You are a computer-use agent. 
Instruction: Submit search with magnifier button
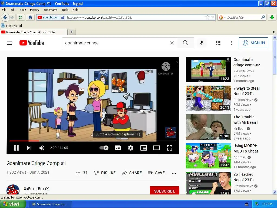coord(186,43)
